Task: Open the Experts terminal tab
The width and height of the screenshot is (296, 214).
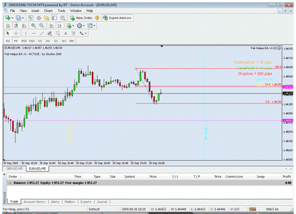Action: click(x=86, y=202)
